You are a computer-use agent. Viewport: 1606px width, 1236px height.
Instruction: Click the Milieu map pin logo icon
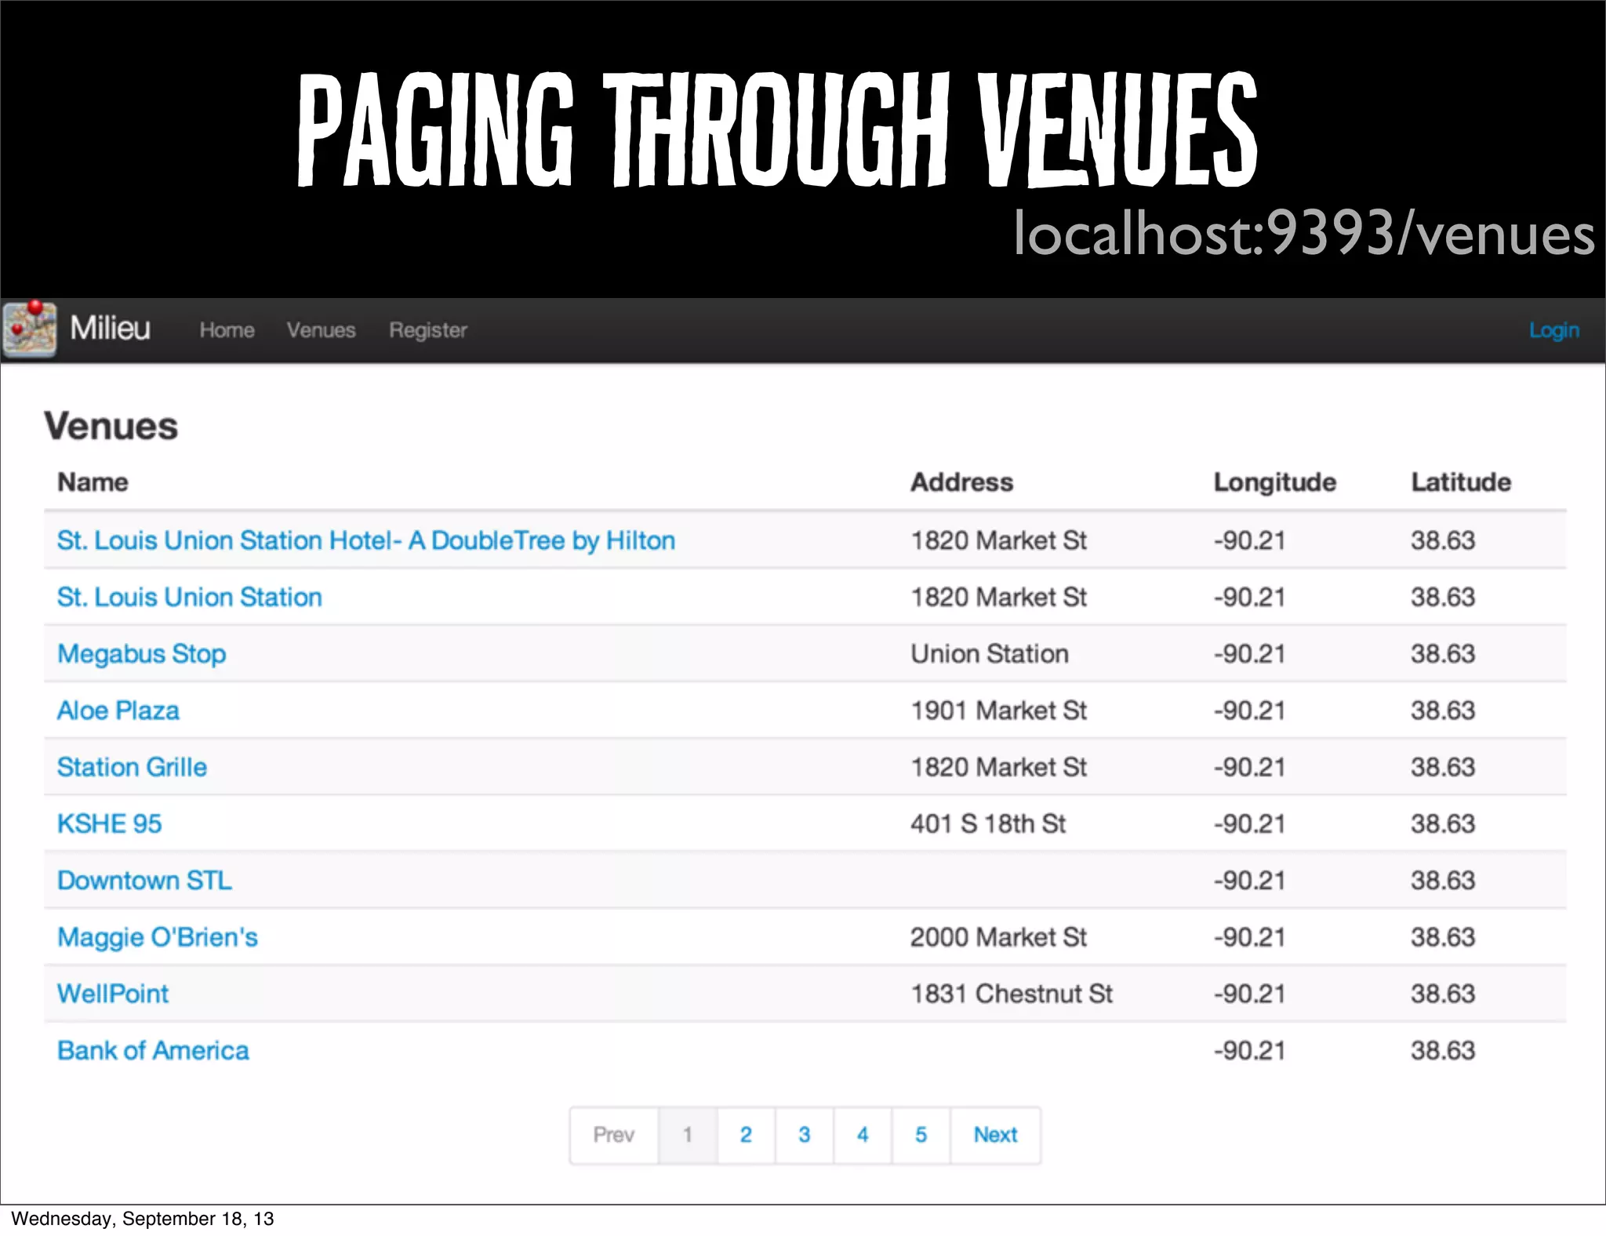coord(30,329)
